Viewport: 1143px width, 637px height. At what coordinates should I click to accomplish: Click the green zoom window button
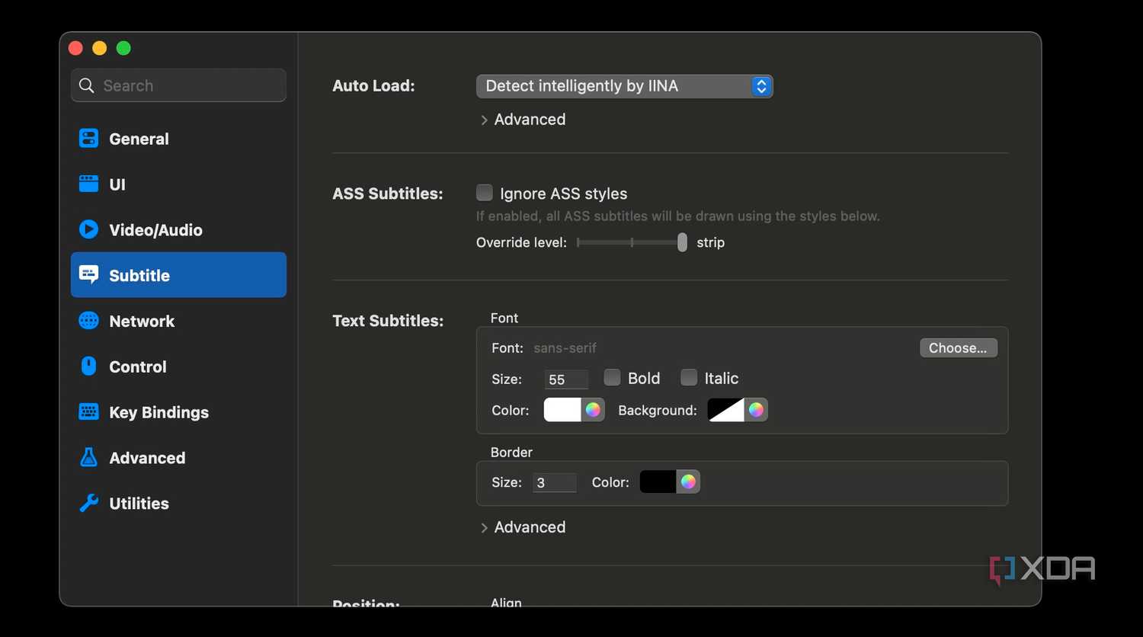pyautogui.click(x=123, y=48)
